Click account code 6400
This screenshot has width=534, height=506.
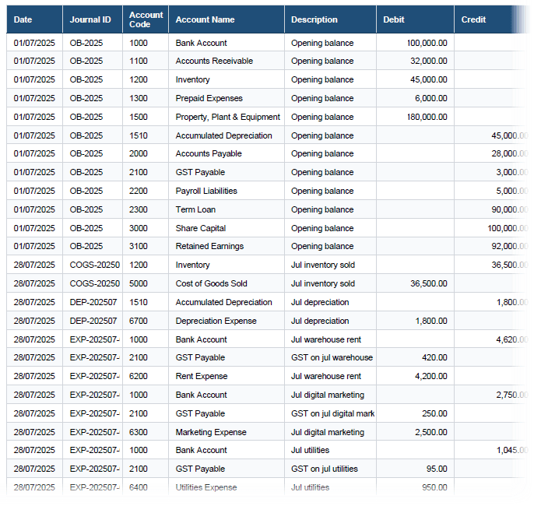(139, 487)
